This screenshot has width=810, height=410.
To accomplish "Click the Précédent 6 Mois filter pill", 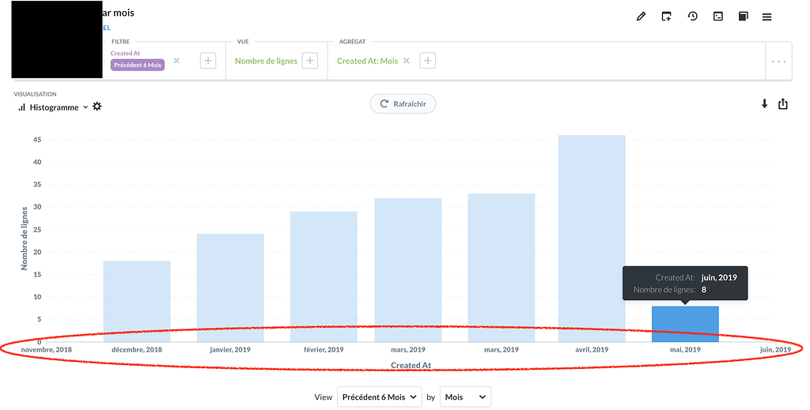I will (x=138, y=65).
